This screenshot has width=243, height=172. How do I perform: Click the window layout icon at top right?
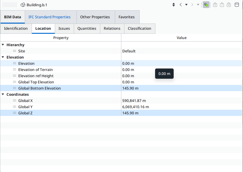point(237,5)
